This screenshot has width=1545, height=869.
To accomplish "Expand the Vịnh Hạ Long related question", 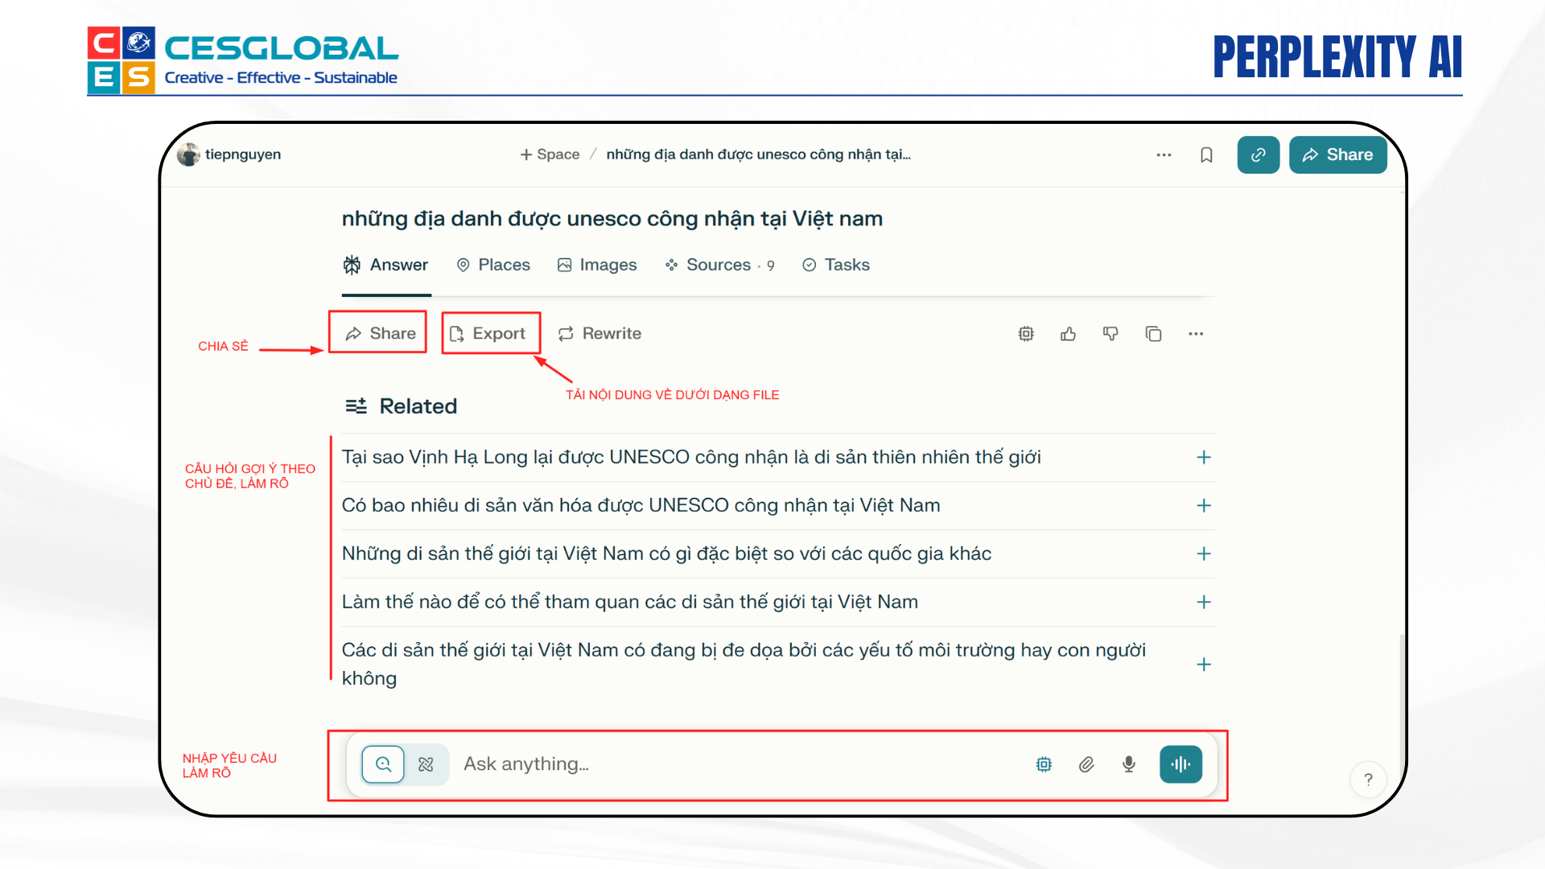I will tap(1204, 457).
